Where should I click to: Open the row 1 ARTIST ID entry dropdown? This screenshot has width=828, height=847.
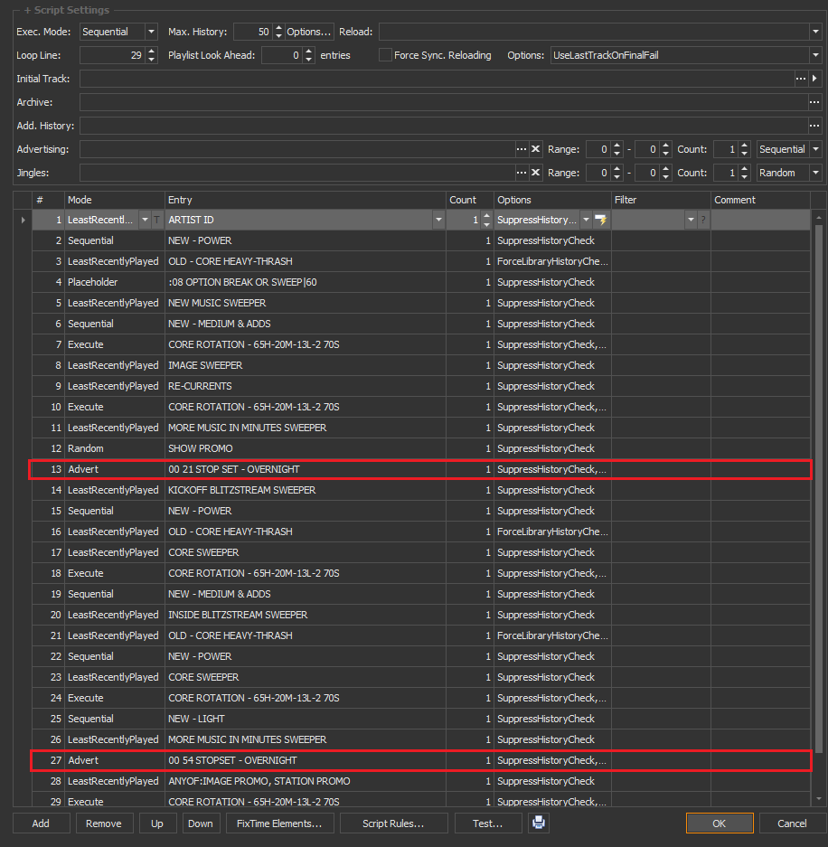(438, 220)
